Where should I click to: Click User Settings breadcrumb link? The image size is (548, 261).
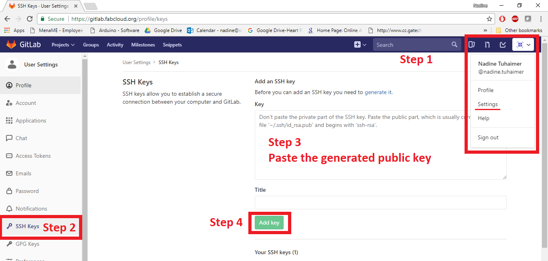136,62
